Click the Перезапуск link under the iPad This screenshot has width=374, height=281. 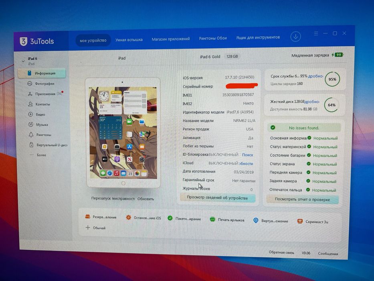click(101, 198)
